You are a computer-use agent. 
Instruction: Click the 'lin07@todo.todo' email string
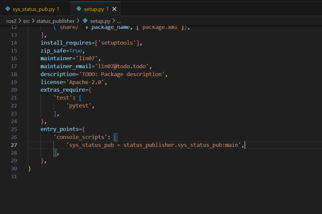(x=122, y=66)
